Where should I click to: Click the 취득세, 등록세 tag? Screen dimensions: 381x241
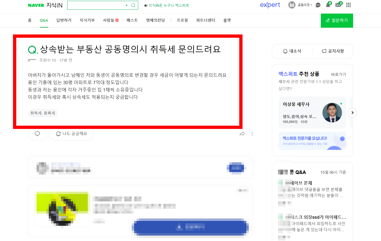(43, 113)
